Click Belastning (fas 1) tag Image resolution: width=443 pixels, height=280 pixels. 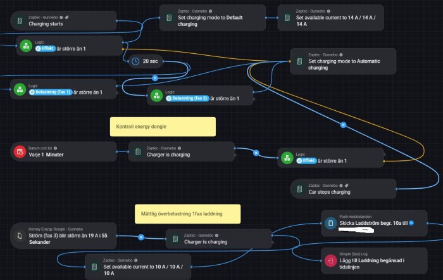[51, 92]
